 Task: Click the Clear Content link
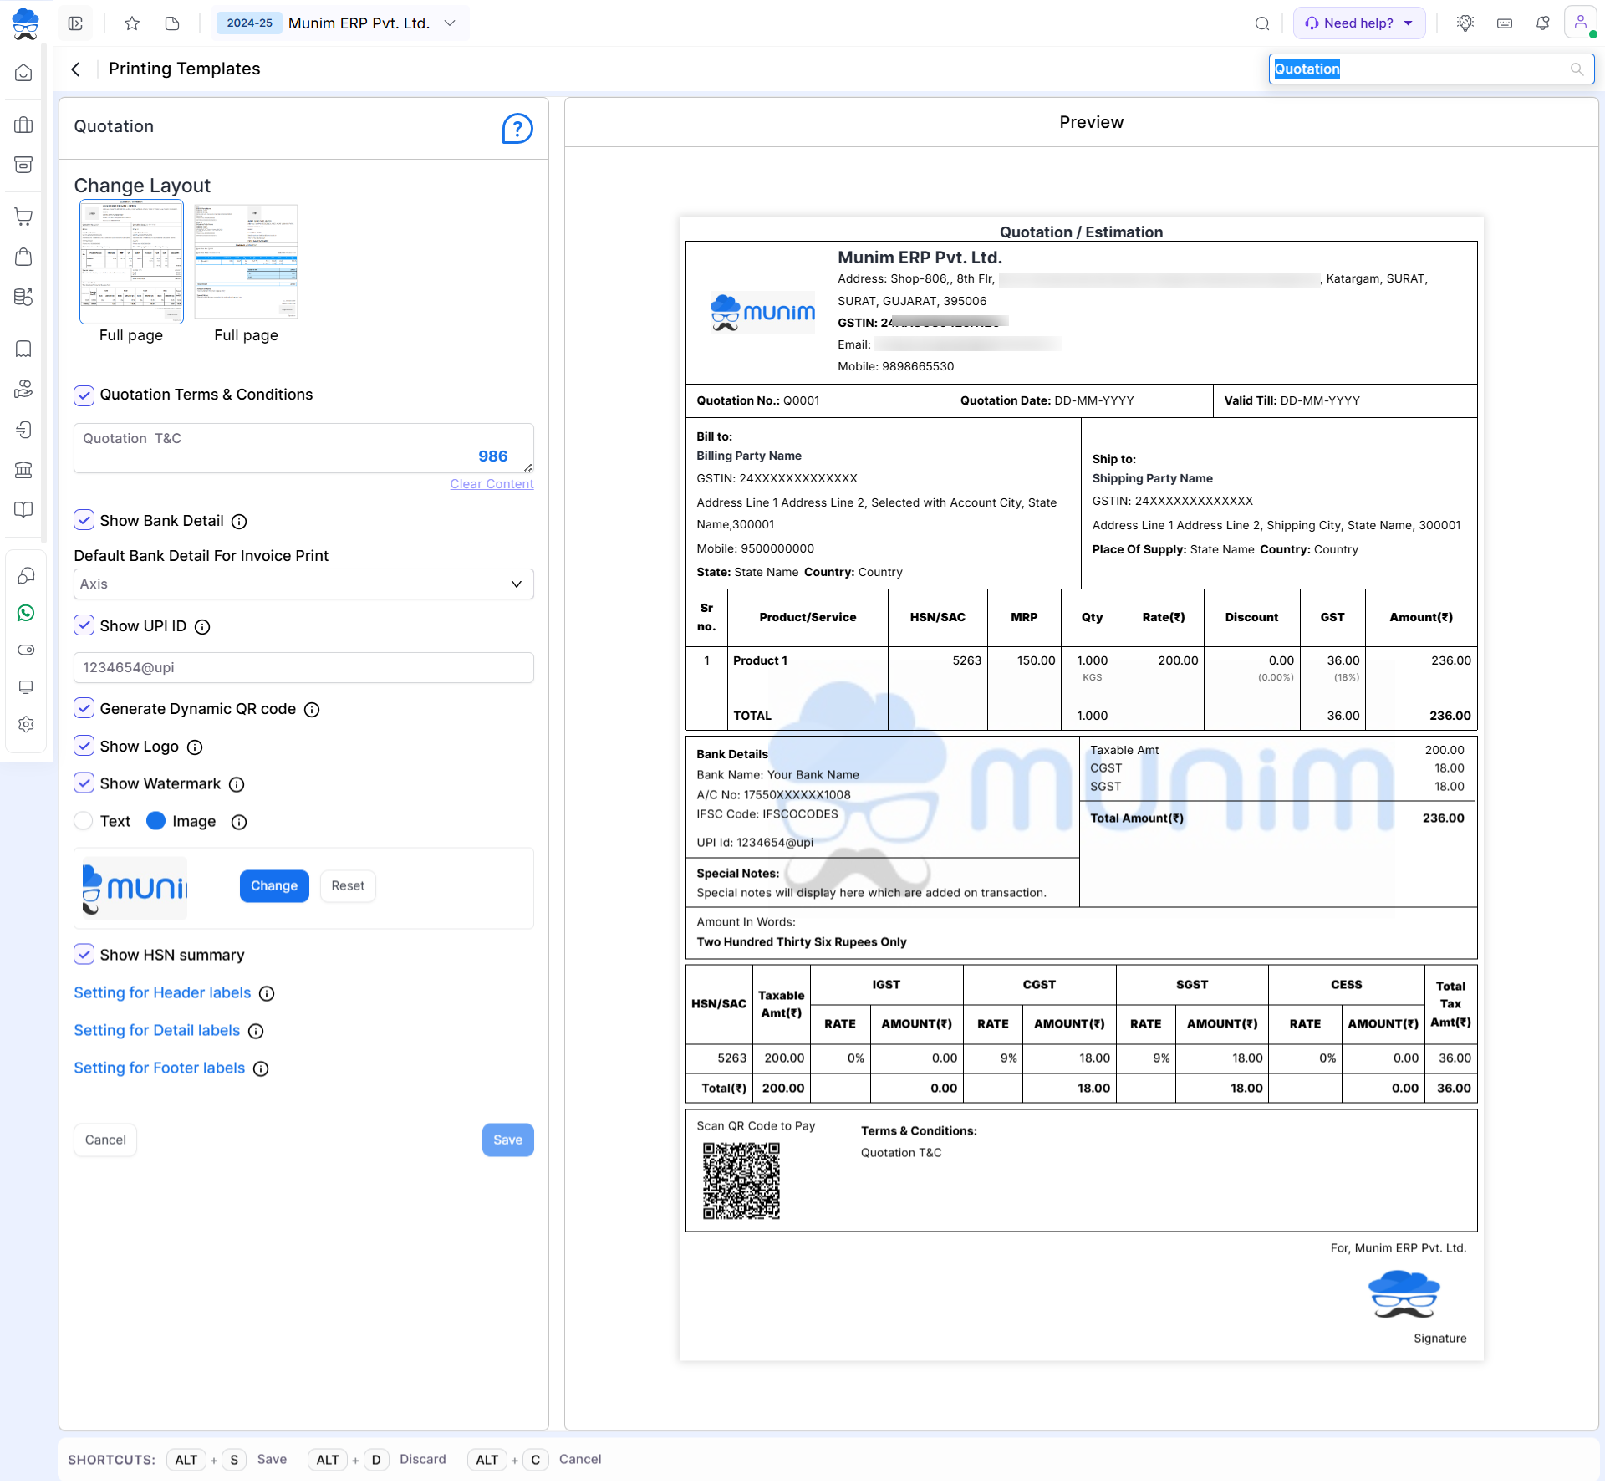click(492, 484)
